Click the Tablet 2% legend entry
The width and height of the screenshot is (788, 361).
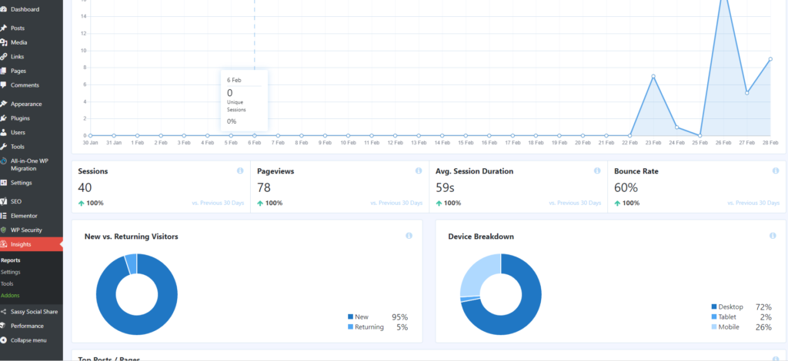tap(741, 317)
